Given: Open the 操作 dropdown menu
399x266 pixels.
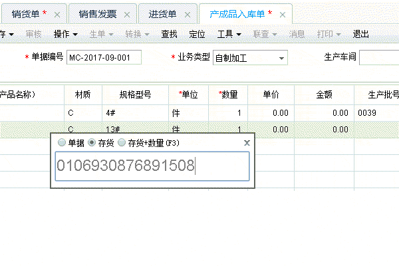Looking at the screenshot, I should [66, 33].
